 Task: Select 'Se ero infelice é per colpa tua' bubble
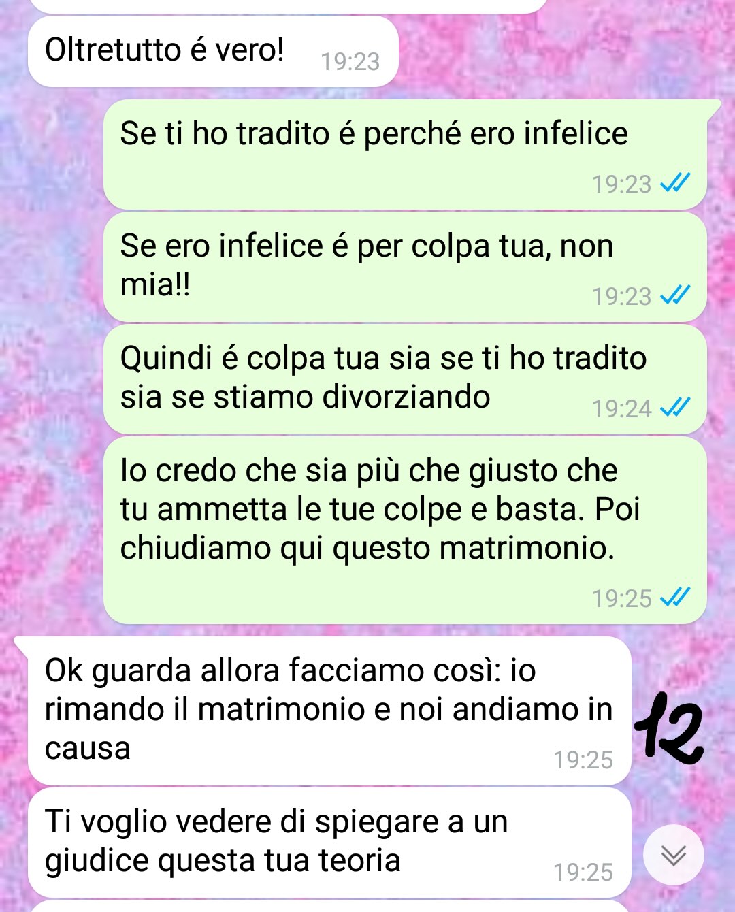(x=406, y=267)
